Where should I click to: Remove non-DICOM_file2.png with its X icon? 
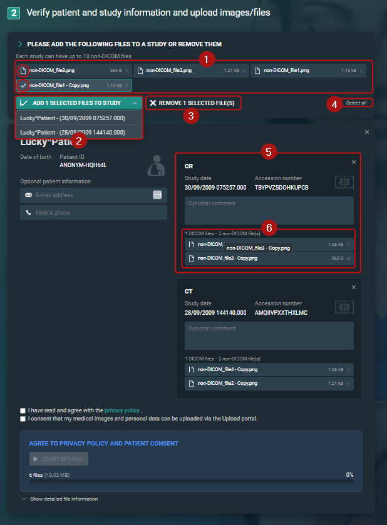(x=244, y=71)
